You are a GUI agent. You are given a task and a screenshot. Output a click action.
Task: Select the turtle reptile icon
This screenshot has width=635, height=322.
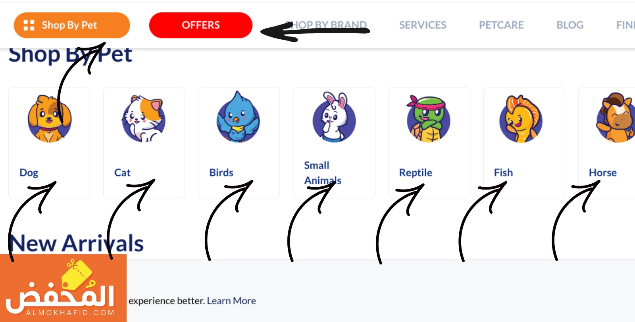(x=429, y=119)
